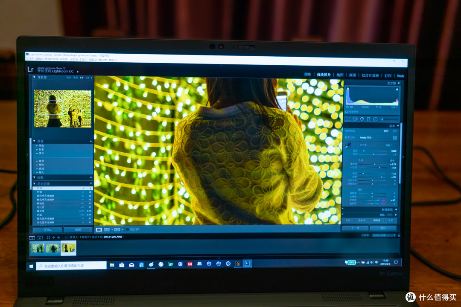Toggle the filter switch in the filmstrip bar
The image size is (461, 307).
click(x=399, y=235)
